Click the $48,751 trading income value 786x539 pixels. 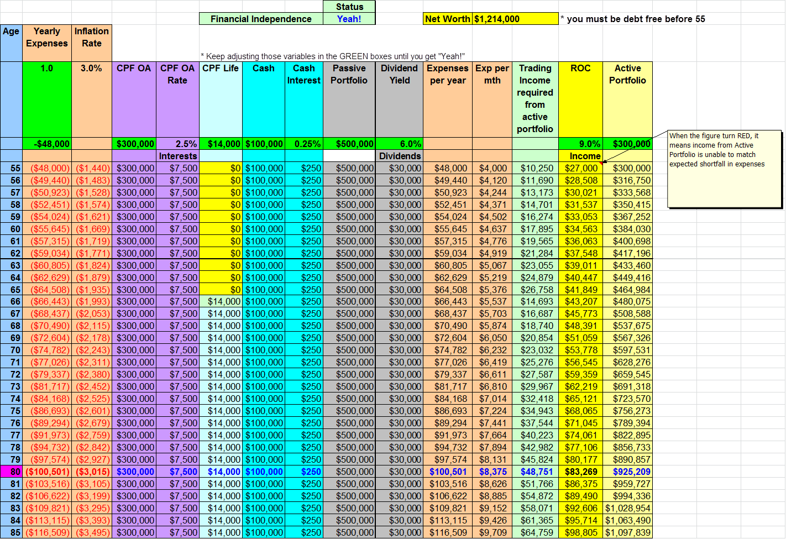tap(535, 472)
